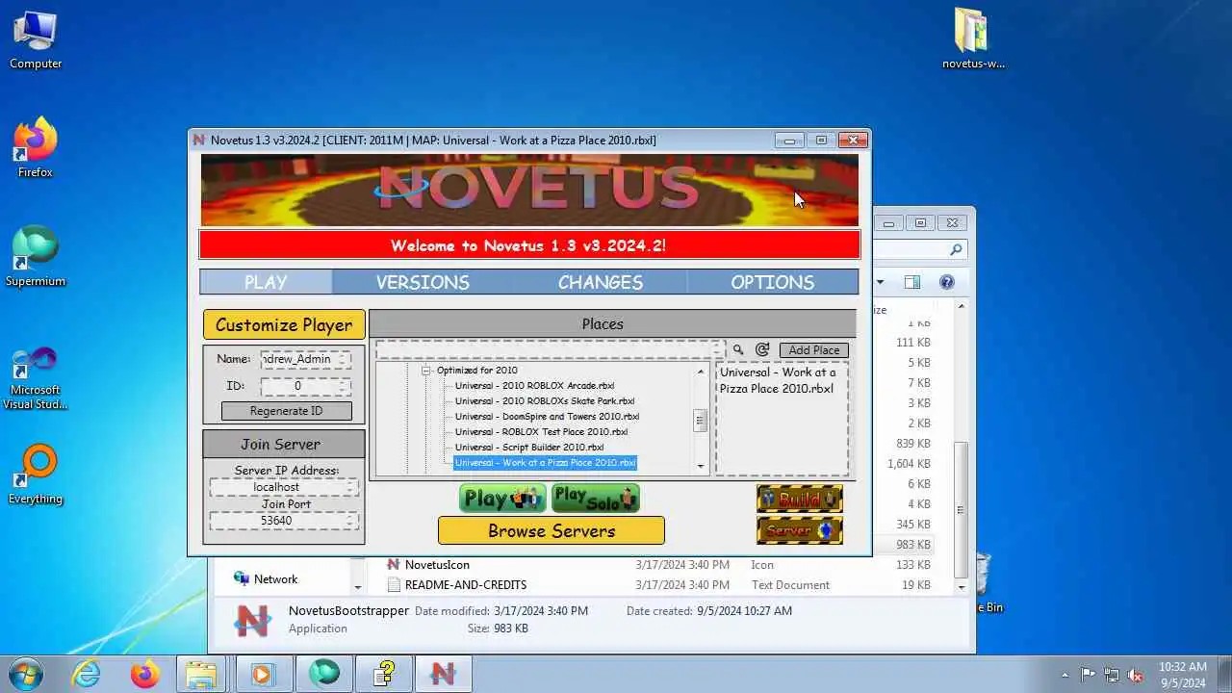Click the Regenerate ID button
The height and width of the screenshot is (693, 1232).
pos(287,411)
